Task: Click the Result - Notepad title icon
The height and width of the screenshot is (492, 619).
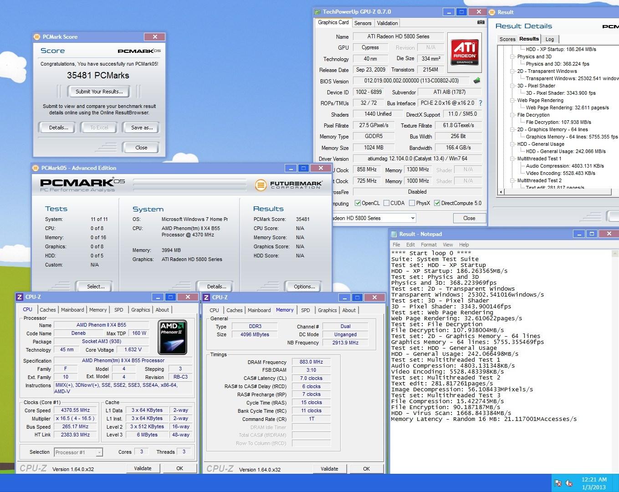Action: (394, 234)
